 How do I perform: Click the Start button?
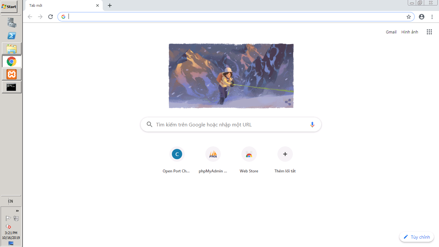[x=9, y=6]
